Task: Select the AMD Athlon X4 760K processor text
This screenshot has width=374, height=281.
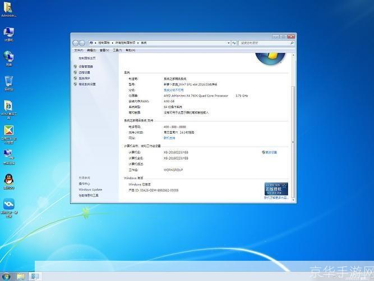Action: point(196,96)
